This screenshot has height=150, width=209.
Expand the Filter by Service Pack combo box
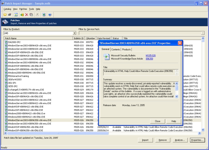(x=203, y=33)
